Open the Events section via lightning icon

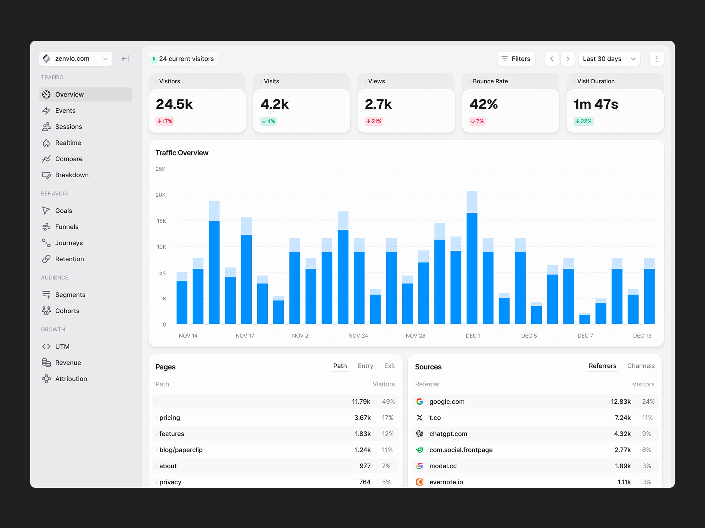pyautogui.click(x=47, y=110)
